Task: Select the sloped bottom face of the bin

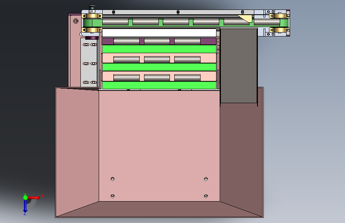Action: coord(159,209)
